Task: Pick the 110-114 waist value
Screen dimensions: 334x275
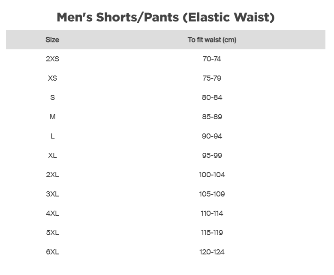Action: coord(212,213)
